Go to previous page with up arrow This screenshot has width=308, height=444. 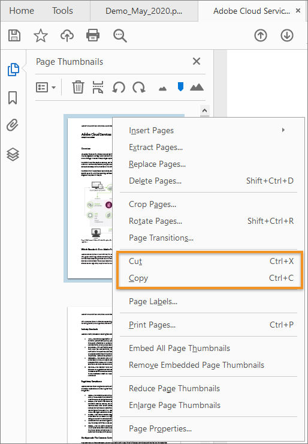point(261,35)
